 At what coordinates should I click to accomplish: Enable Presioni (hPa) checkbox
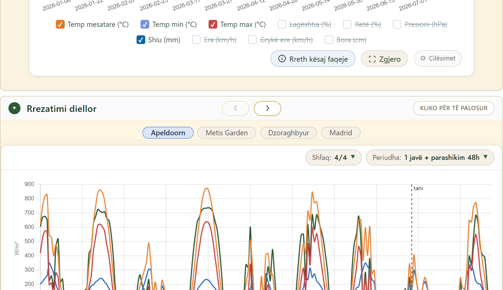pyautogui.click(x=397, y=25)
